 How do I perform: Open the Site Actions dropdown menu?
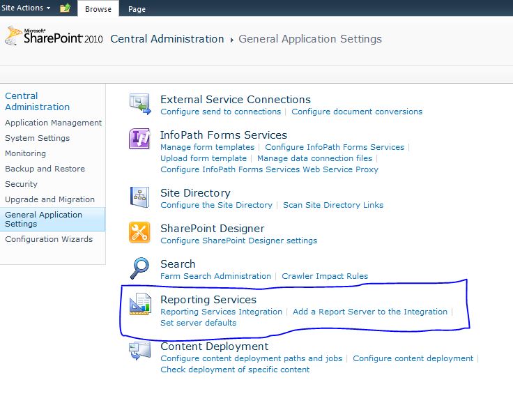26,8
